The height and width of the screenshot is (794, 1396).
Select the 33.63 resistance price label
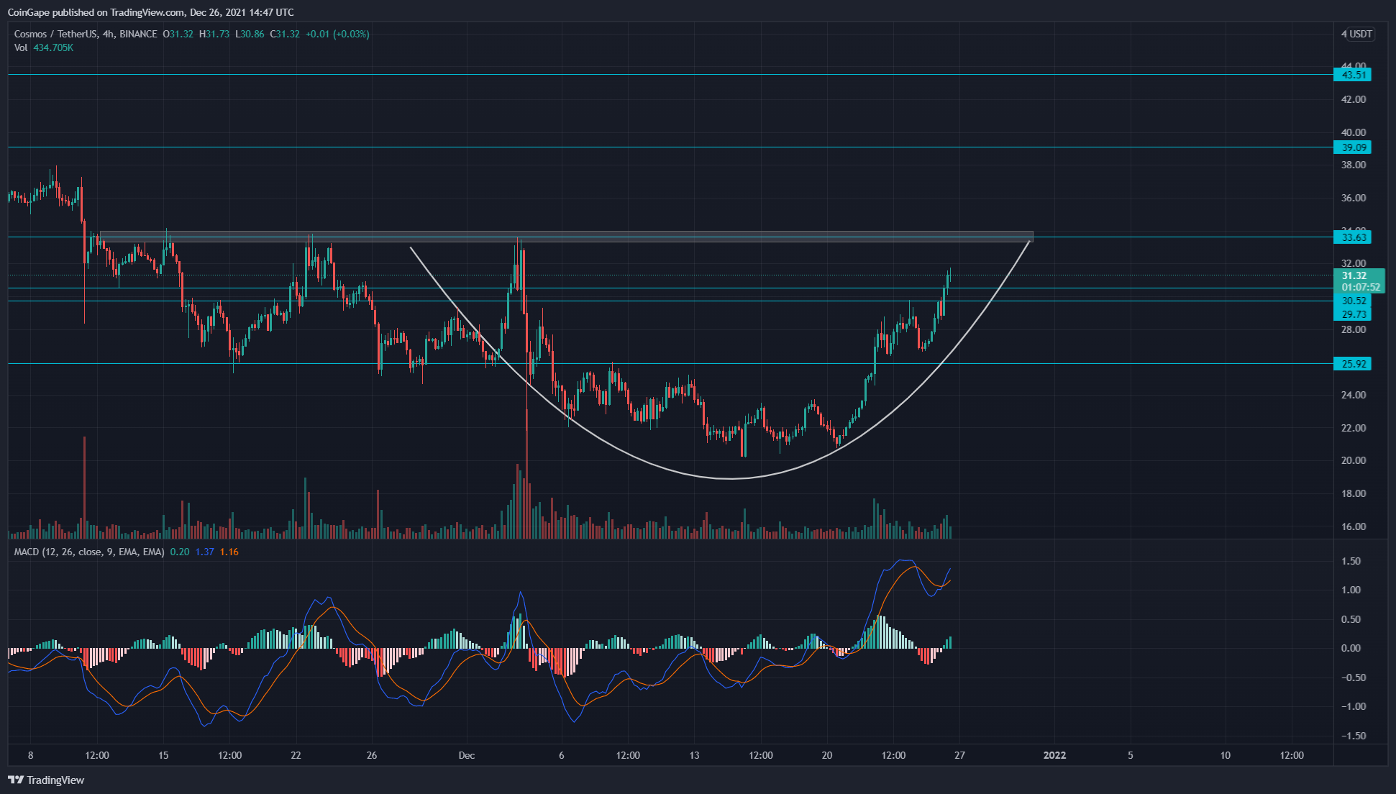pos(1353,237)
